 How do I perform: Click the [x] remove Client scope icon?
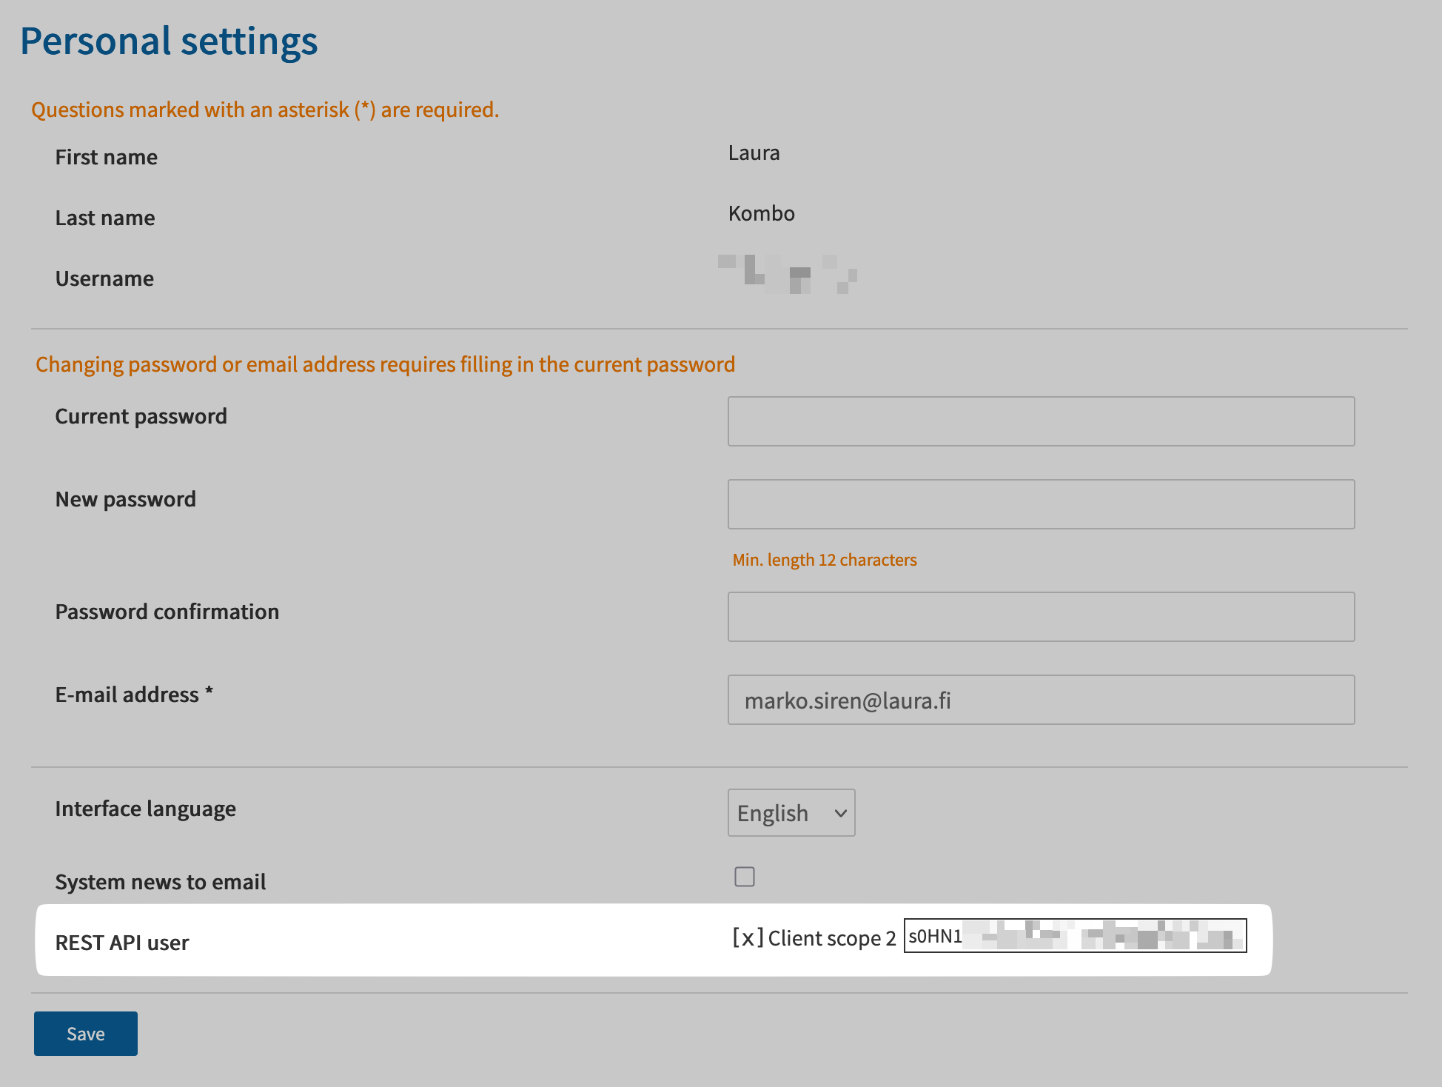(x=748, y=937)
